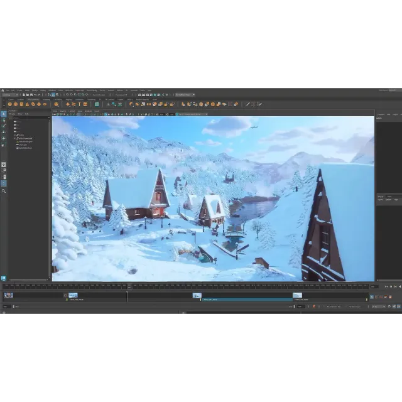This screenshot has width=402, height=402.
Task: Create a polygon sphere from the shelf
Action: [10, 104]
